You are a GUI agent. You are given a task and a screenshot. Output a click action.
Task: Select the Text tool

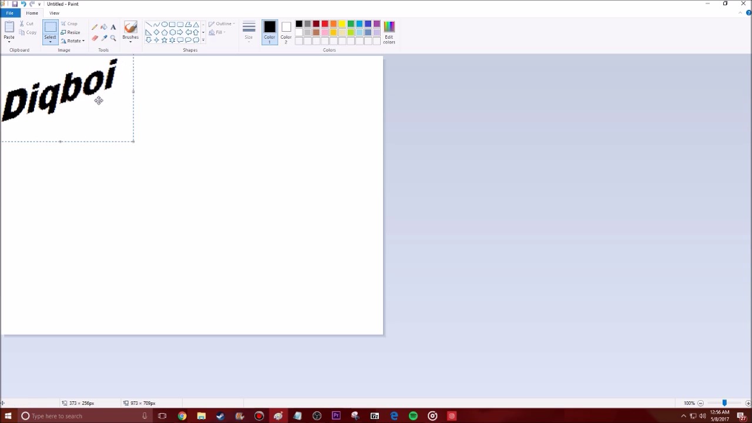113,27
